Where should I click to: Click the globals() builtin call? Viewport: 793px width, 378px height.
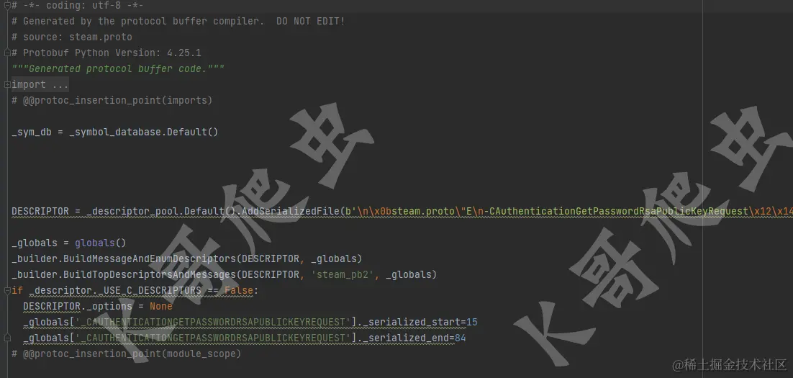(x=101, y=243)
